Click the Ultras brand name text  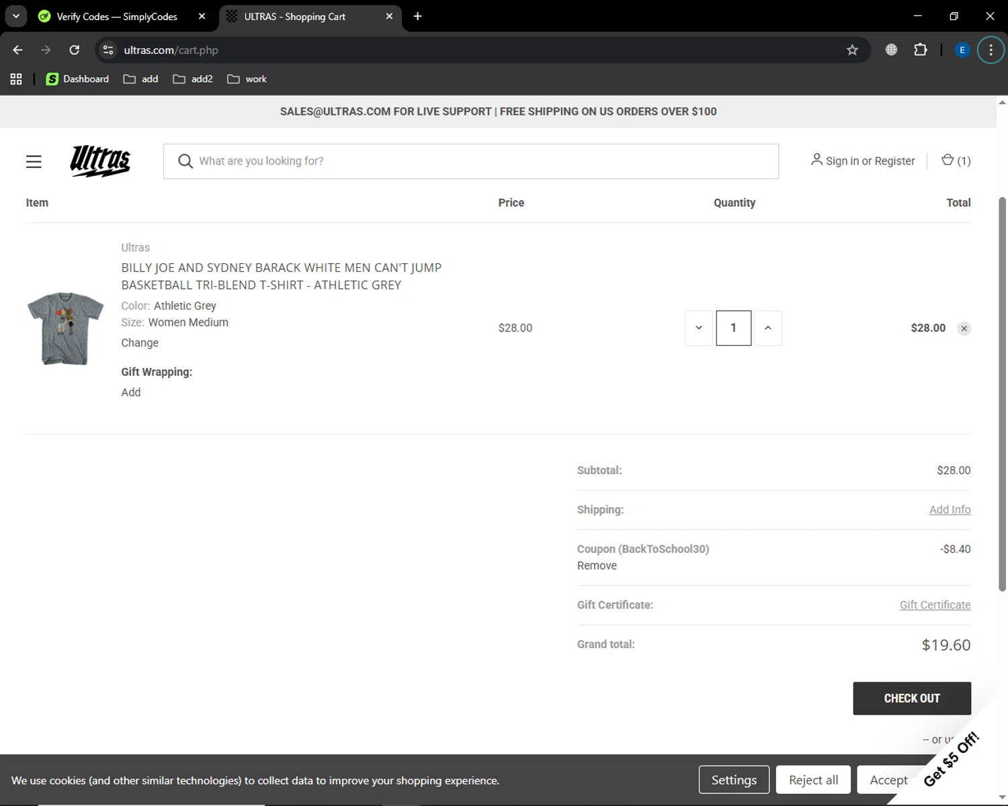[135, 248]
